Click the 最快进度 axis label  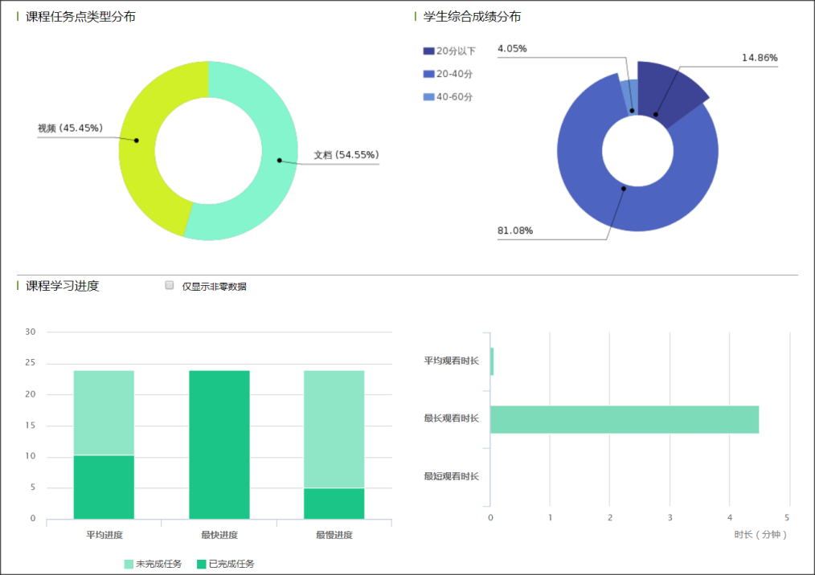[x=219, y=535]
